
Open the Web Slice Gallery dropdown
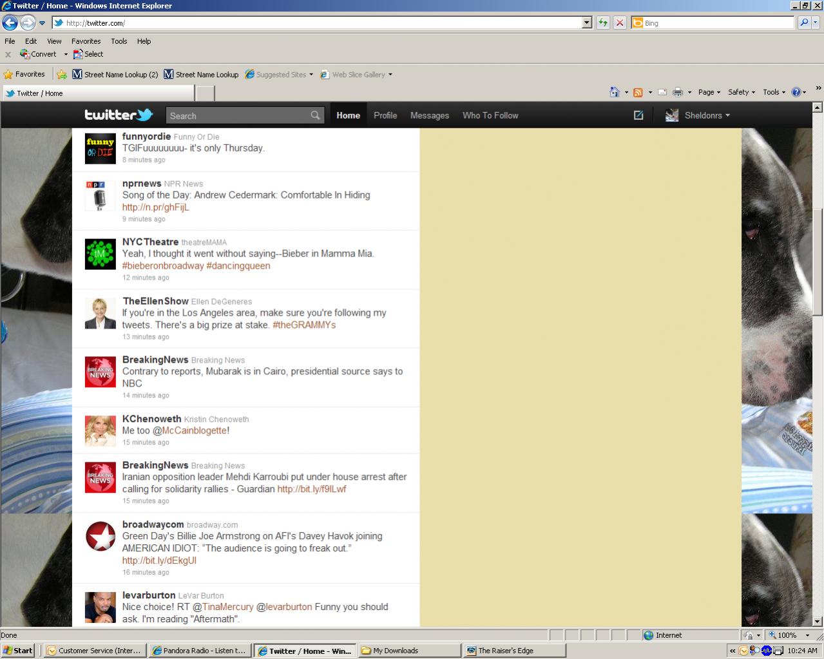coord(390,74)
